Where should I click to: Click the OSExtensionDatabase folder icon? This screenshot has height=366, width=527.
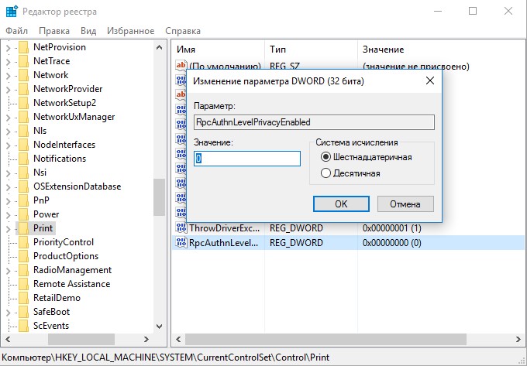coord(23,186)
